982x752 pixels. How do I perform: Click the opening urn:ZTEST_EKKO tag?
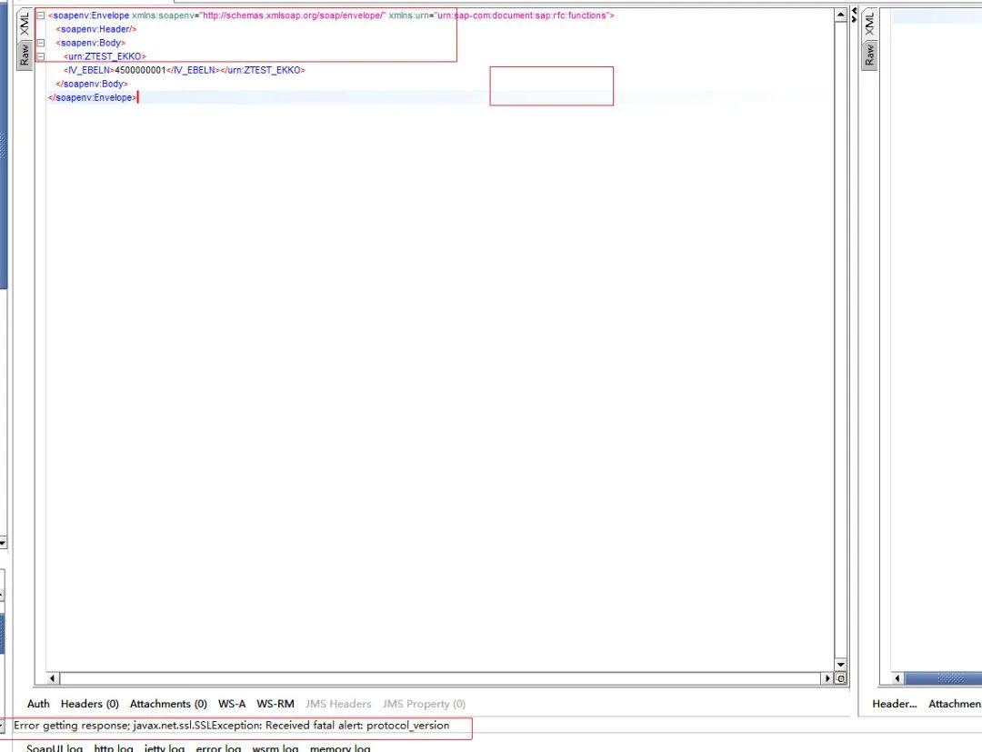click(x=105, y=56)
